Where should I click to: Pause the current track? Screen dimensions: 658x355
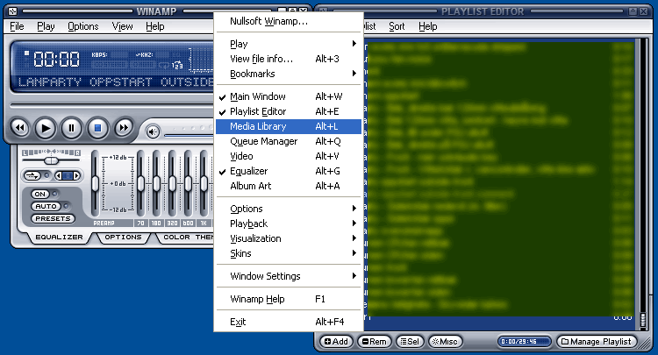pyautogui.click(x=71, y=127)
